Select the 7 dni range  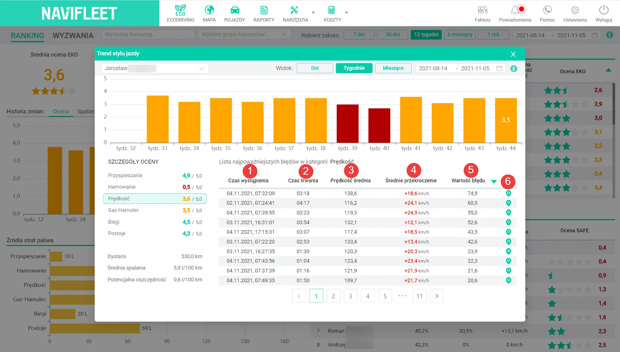coord(359,35)
